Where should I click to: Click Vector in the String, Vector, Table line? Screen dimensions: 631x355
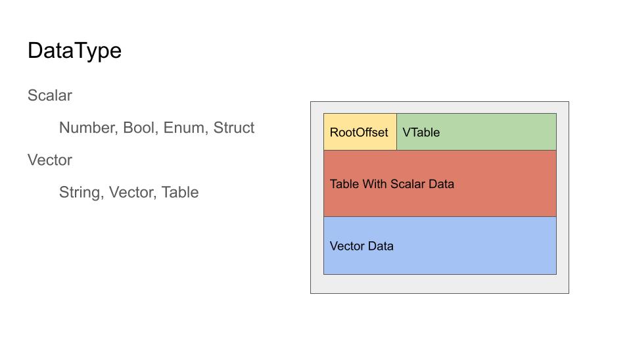tap(130, 192)
